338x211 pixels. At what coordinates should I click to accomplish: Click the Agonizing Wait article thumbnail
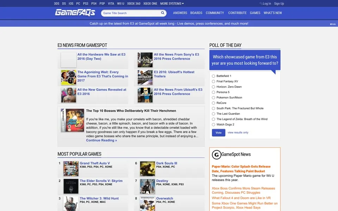69,77
